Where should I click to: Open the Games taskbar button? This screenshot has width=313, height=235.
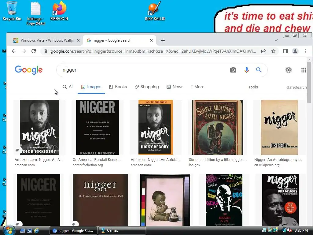tap(122, 230)
